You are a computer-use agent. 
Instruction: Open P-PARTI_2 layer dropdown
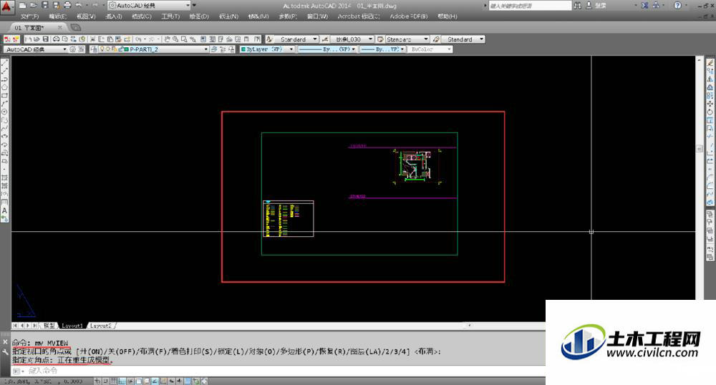tap(206, 49)
